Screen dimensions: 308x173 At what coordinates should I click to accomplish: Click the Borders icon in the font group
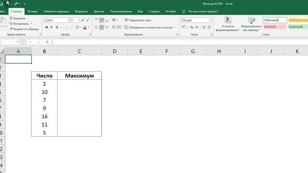pos(67,27)
